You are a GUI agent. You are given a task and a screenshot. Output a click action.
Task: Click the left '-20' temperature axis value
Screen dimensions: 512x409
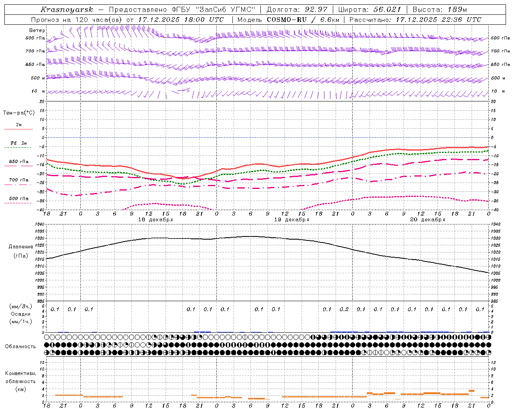[41, 174]
